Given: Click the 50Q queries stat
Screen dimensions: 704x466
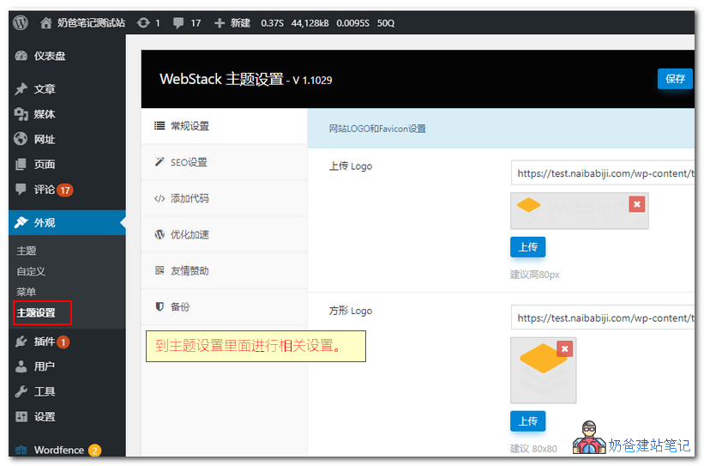Looking at the screenshot, I should (x=386, y=23).
